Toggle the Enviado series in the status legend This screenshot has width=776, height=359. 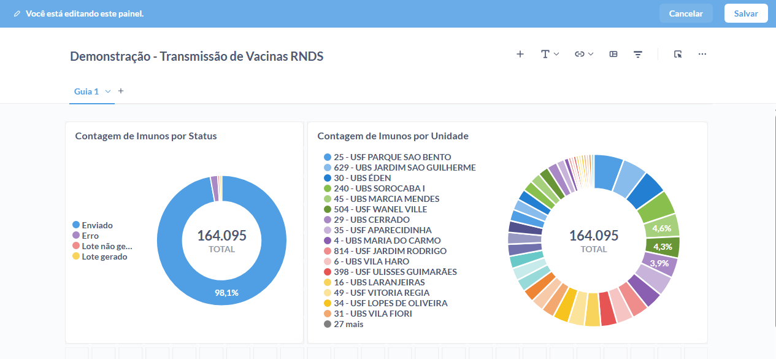tap(97, 225)
